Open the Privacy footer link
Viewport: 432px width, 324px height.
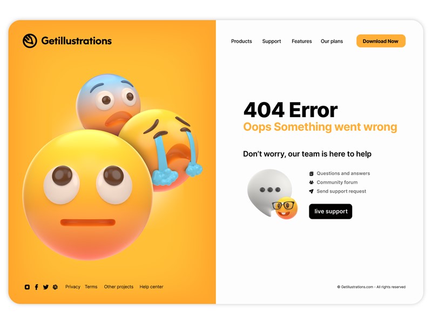73,287
